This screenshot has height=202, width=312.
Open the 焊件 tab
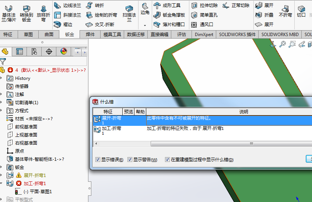[90, 34]
